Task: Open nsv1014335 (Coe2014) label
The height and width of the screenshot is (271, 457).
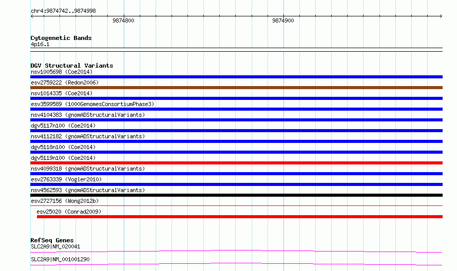Action: click(62, 93)
